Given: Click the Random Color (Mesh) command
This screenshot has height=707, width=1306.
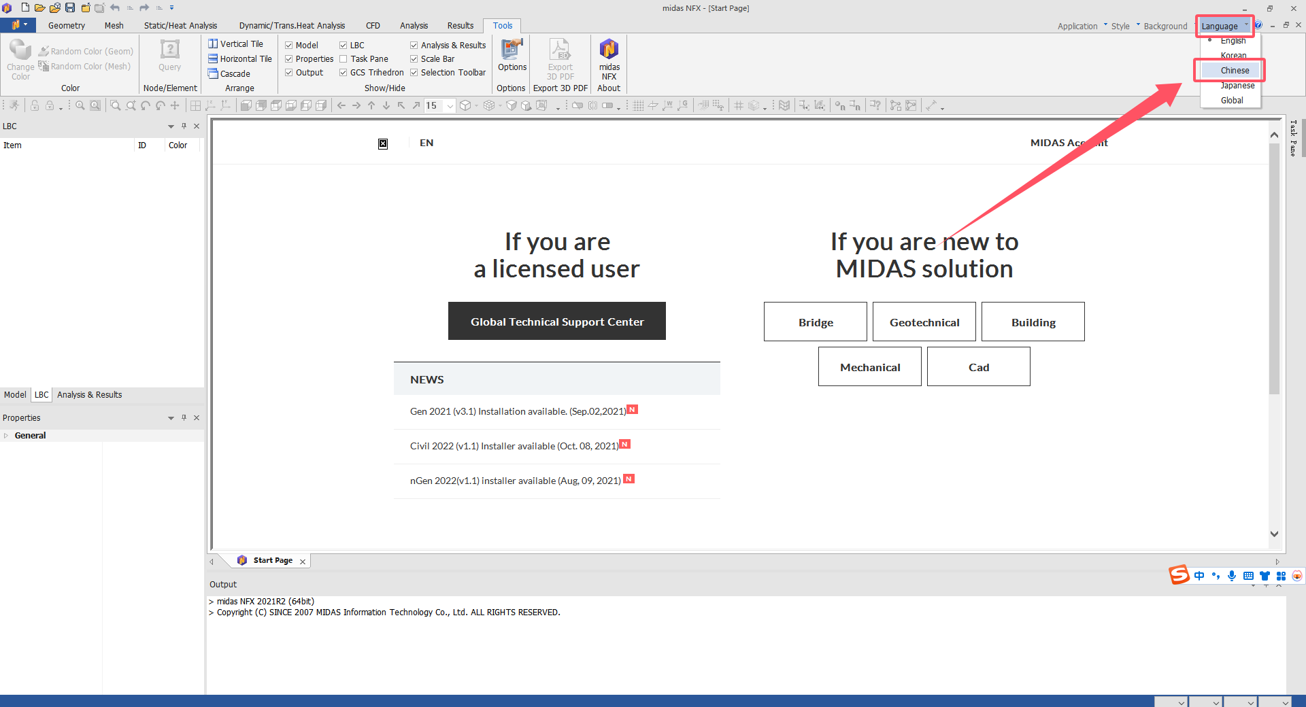Looking at the screenshot, I should [84, 66].
